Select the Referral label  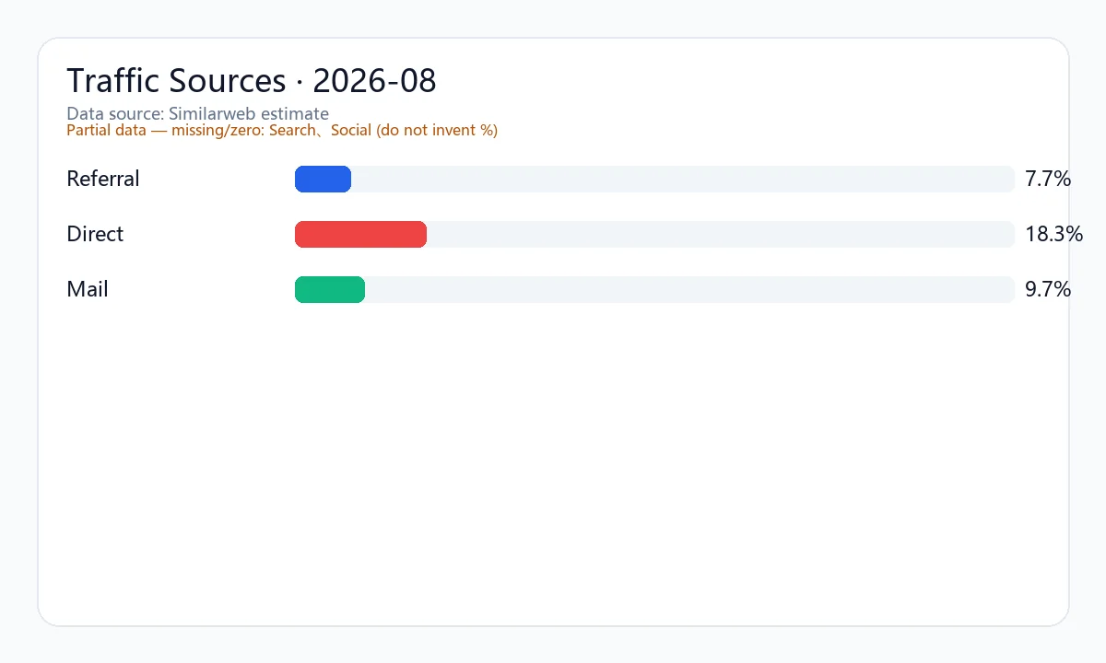pyautogui.click(x=103, y=179)
